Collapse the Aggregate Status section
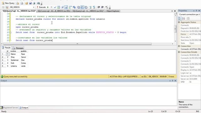201x113 pixels. pyautogui.click(x=179, y=22)
